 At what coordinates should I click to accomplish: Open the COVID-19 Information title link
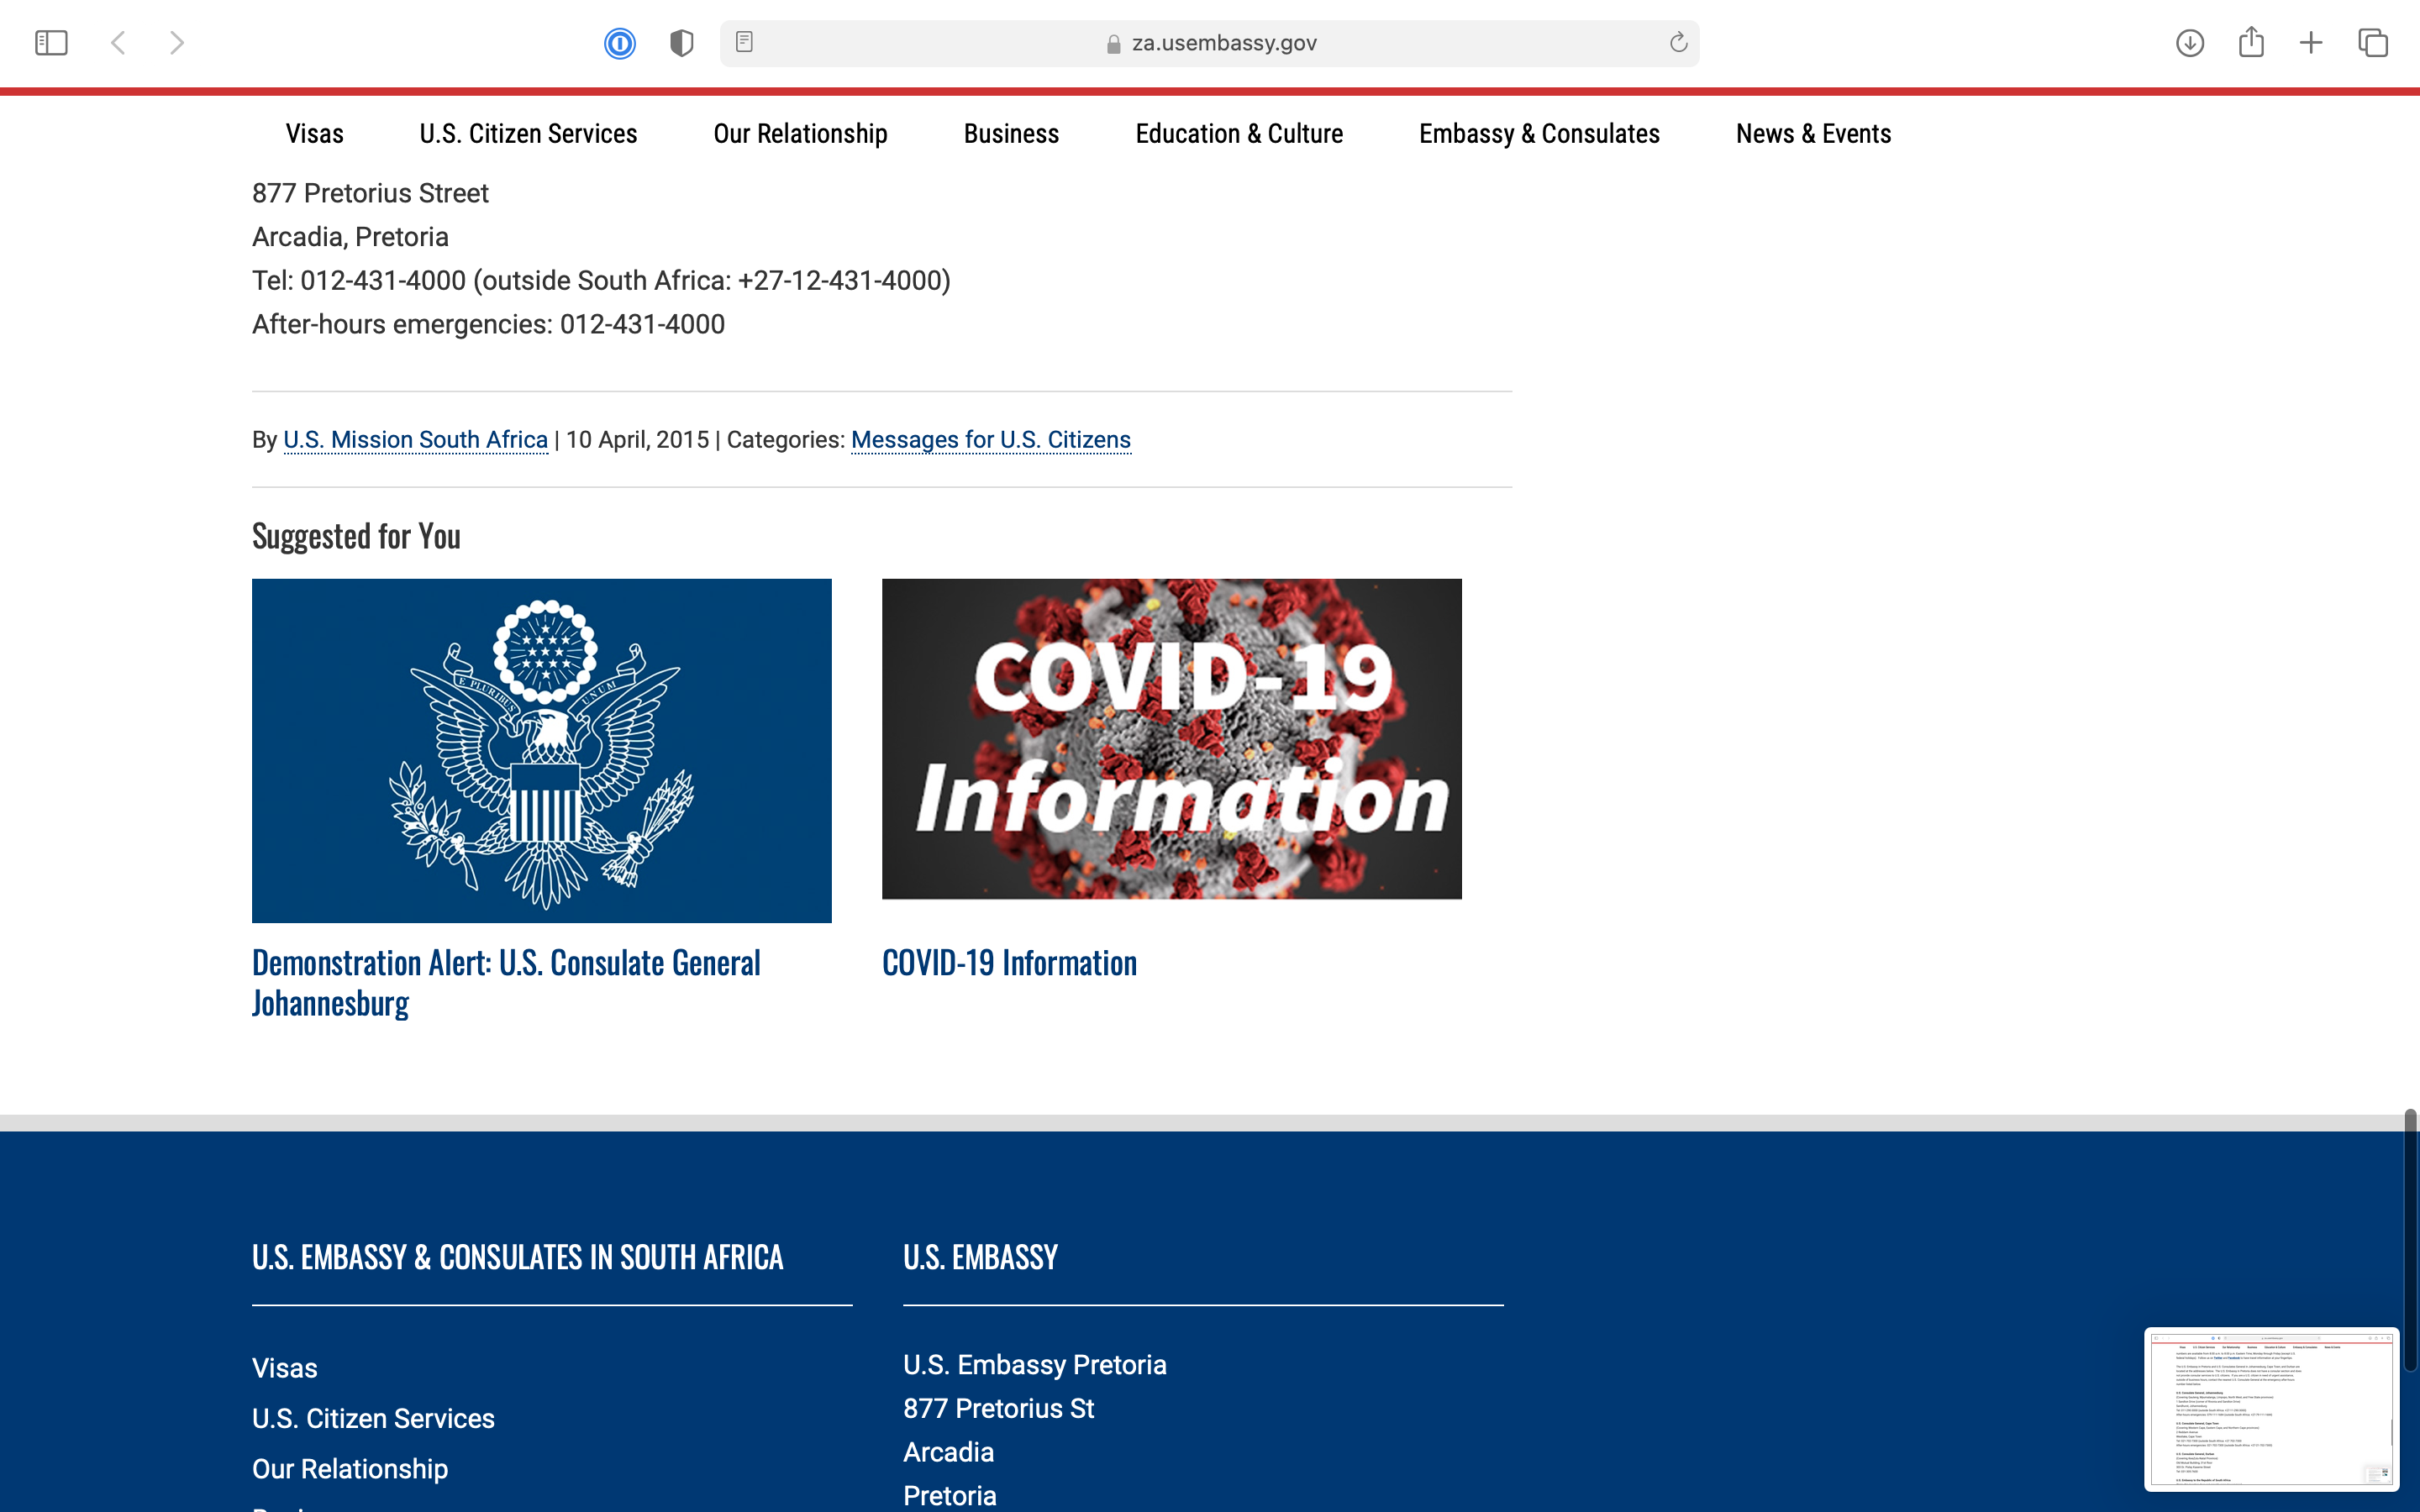[1009, 962]
